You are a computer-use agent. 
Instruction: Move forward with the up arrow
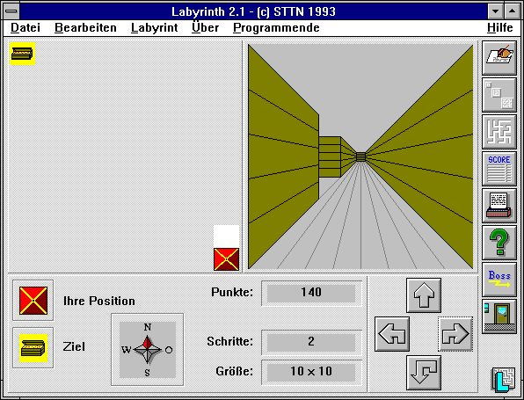(424, 295)
